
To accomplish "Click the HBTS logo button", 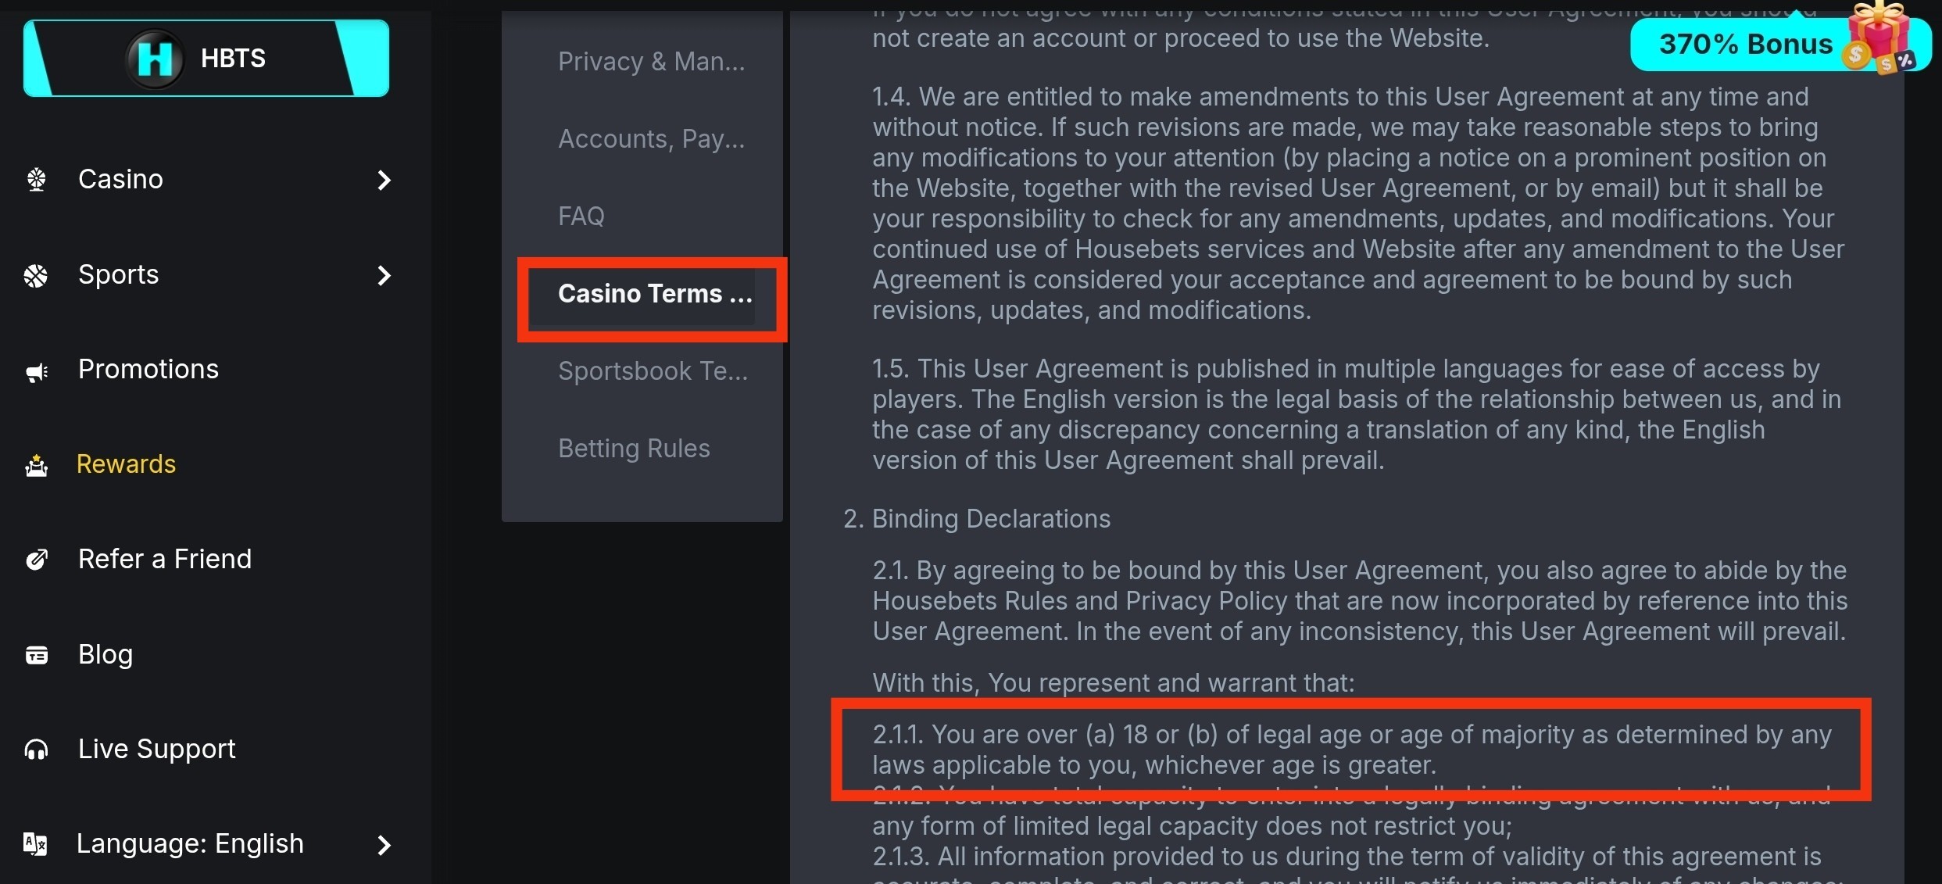I will [206, 58].
